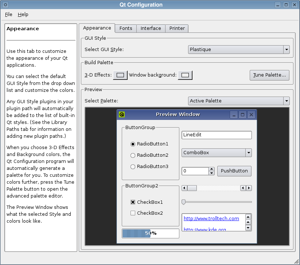
Task: Click the horizontal scrollbar far-left arrow
Action: pyautogui.click(x=184, y=188)
